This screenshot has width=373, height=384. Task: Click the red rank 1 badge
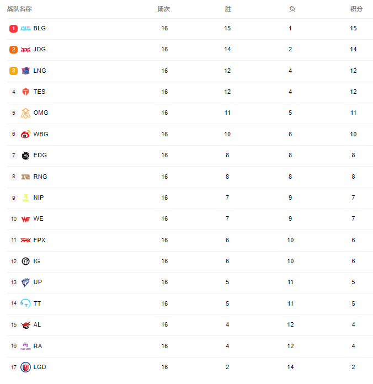(x=13, y=28)
